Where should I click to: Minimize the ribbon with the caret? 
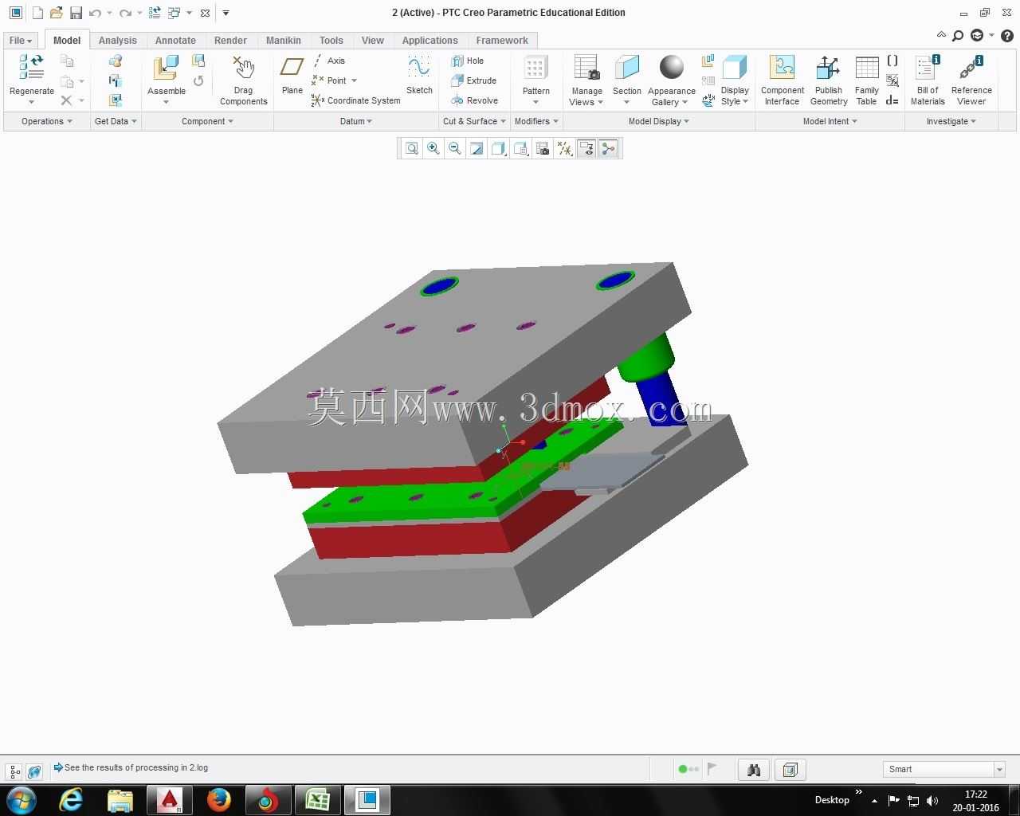click(x=941, y=35)
